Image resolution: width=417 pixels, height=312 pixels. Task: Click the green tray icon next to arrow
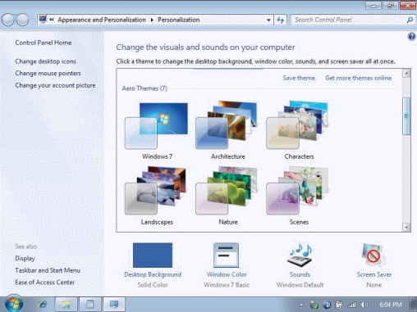pos(314,305)
